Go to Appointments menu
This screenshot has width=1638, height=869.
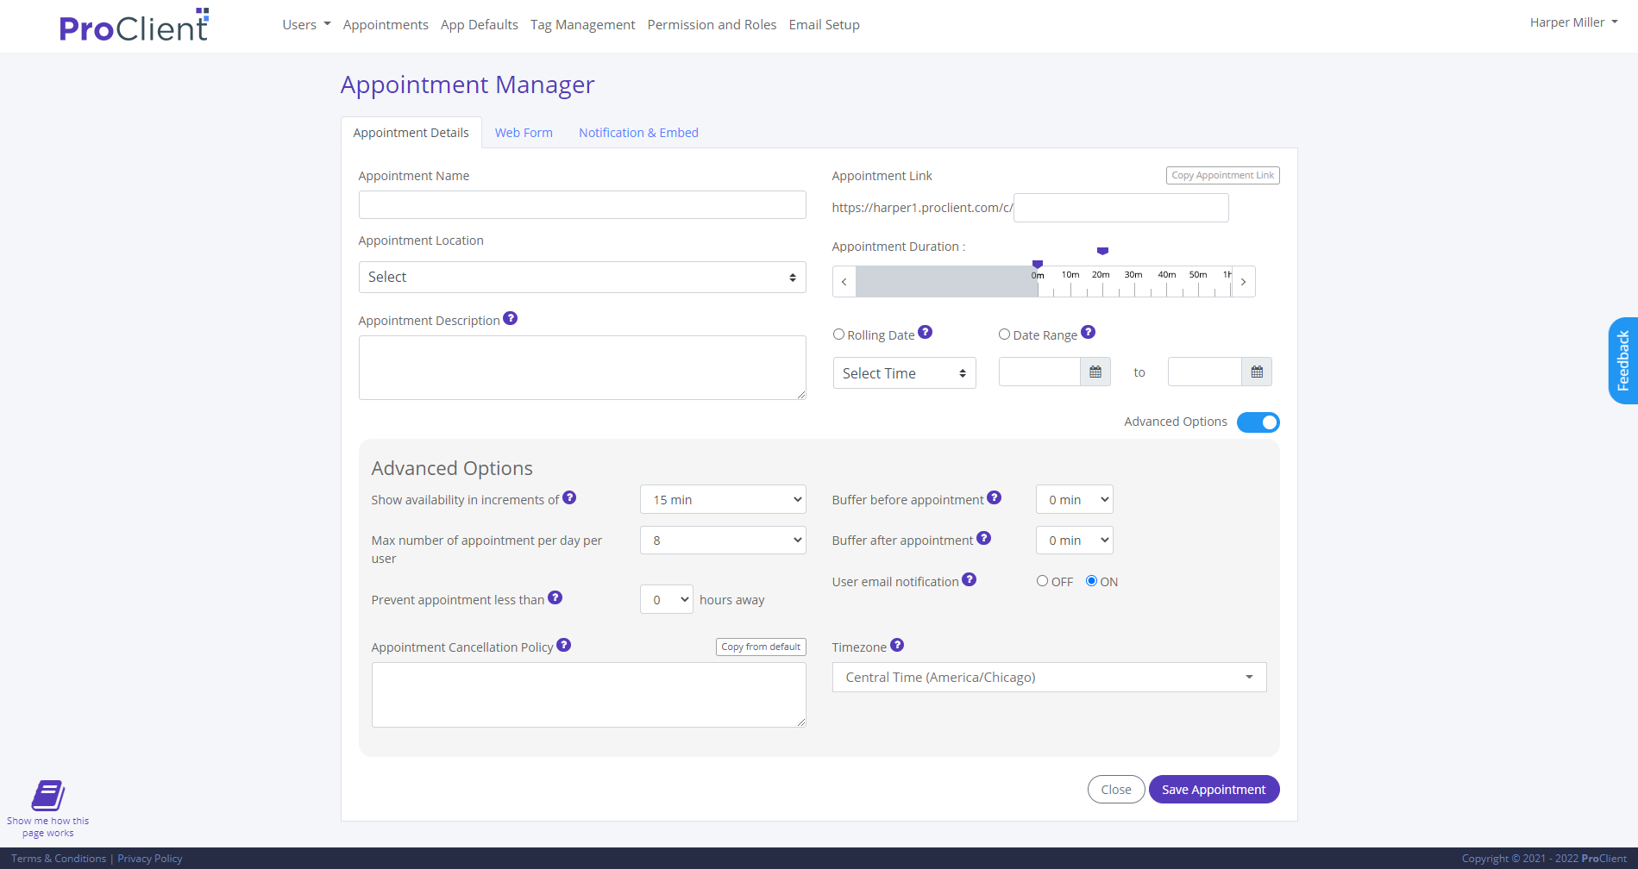[x=386, y=24]
